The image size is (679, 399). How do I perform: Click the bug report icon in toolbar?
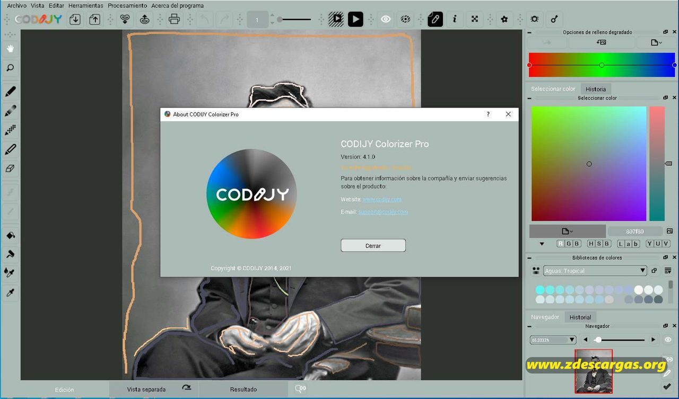point(534,20)
